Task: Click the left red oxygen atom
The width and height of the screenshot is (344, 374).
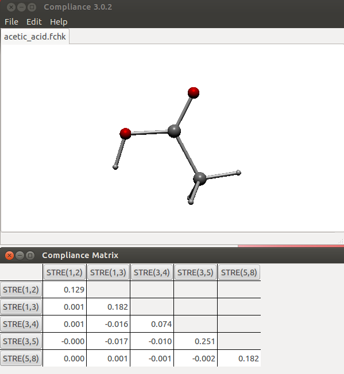Action: tap(125, 134)
